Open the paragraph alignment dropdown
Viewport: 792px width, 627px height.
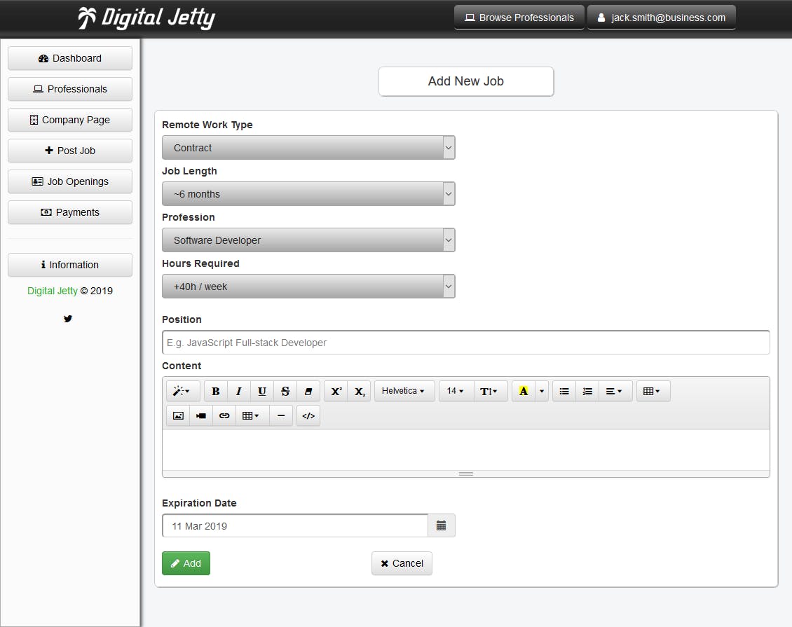click(615, 391)
